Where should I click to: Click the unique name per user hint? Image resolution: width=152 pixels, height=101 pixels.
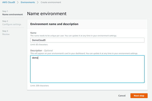coord(73,36)
